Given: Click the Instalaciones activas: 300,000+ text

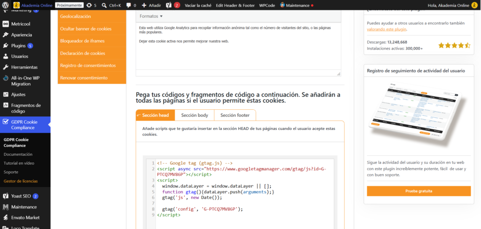Looking at the screenshot, I should 395,48.
